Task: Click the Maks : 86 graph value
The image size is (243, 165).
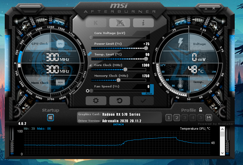Action: [44, 129]
